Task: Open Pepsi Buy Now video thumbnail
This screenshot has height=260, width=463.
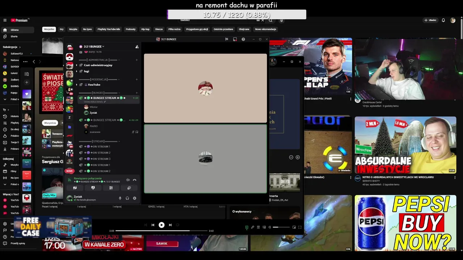Action: click(405, 223)
